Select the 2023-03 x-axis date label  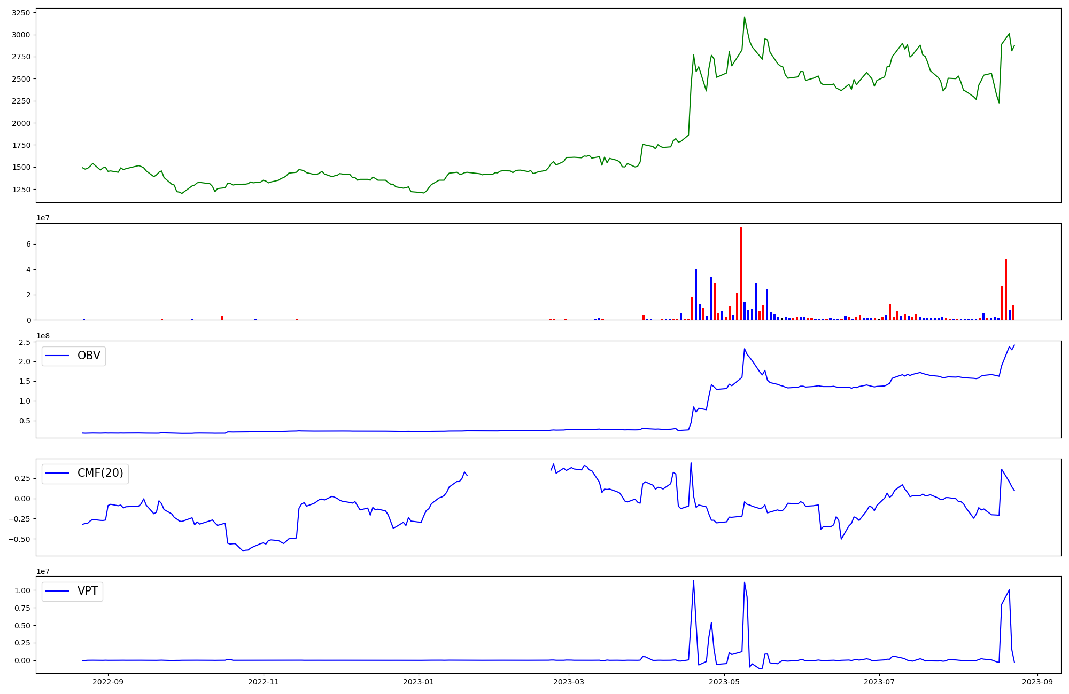pyautogui.click(x=569, y=681)
